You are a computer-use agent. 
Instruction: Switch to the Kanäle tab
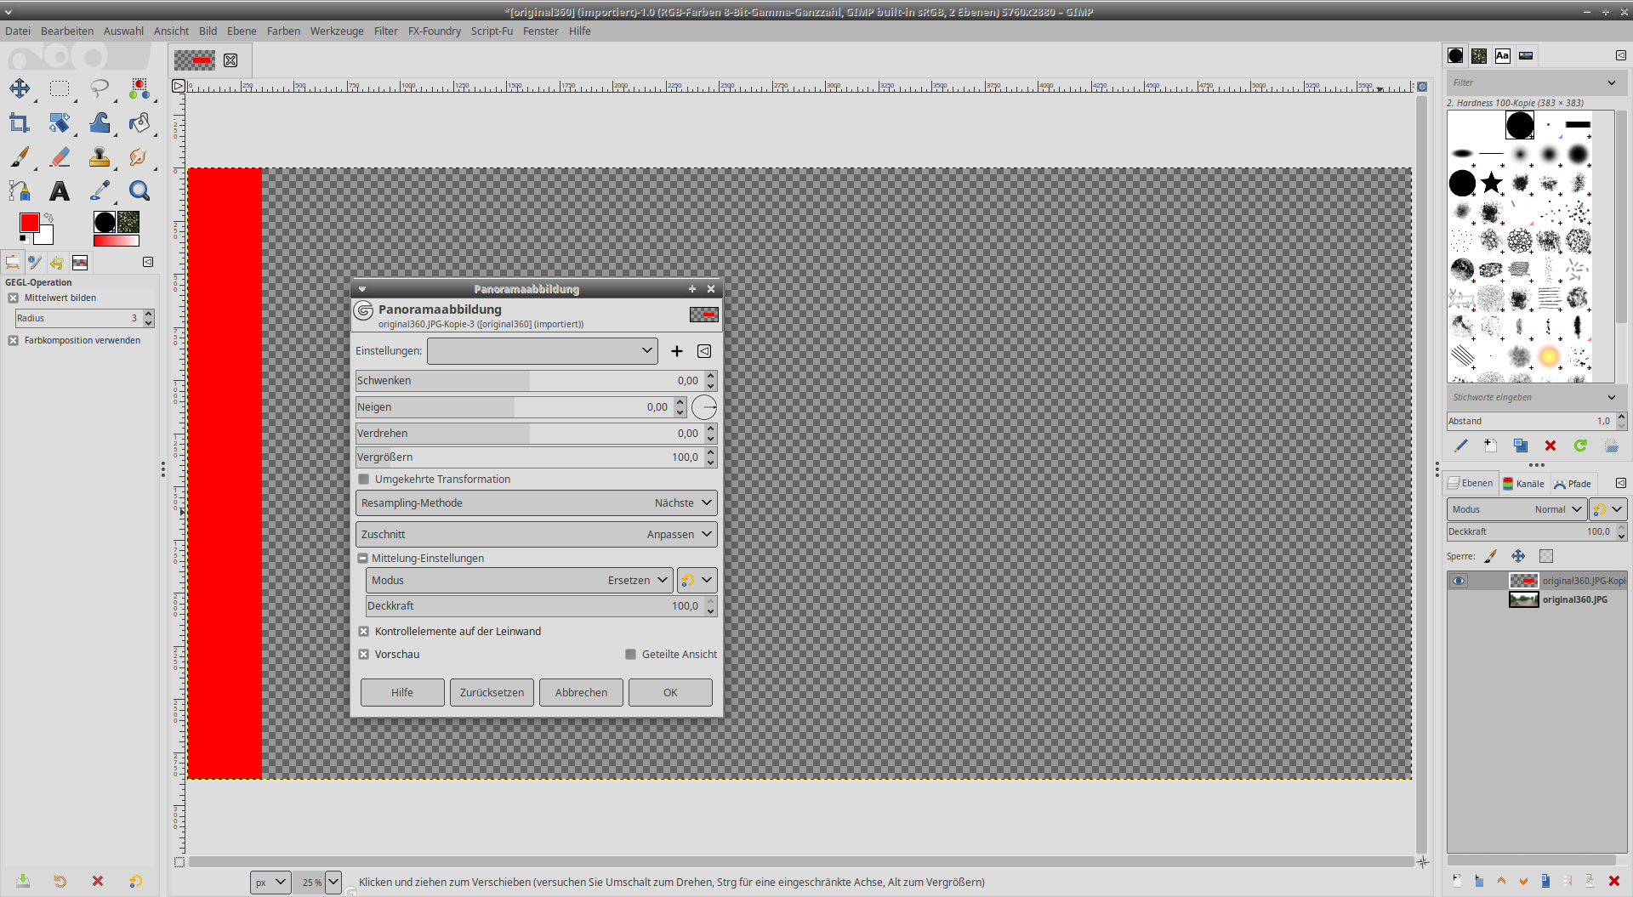[1523, 484]
